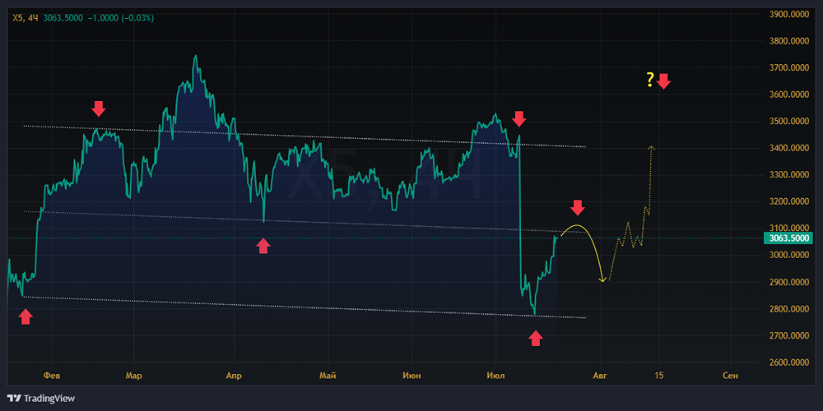The width and height of the screenshot is (823, 411).
Task: Click the red up arrow at January low
Action: [26, 316]
